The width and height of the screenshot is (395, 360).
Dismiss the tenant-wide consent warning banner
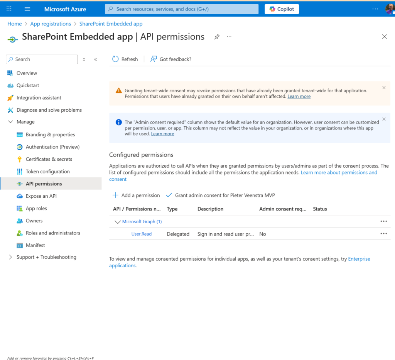tap(384, 88)
